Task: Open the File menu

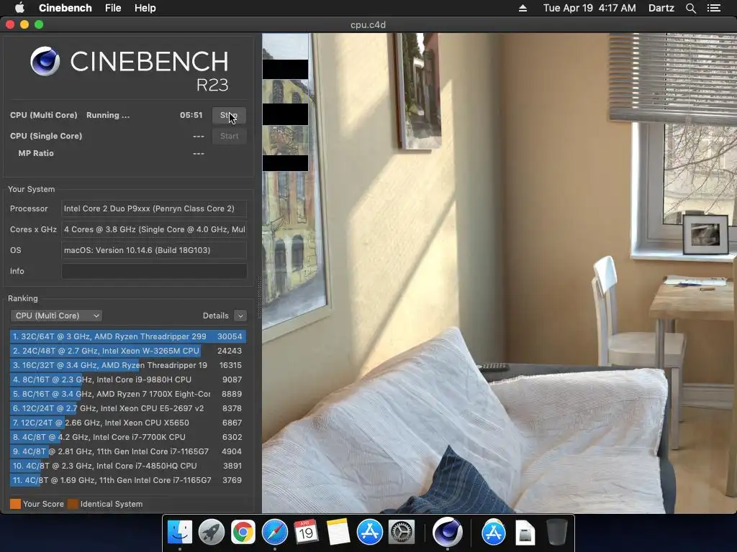Action: point(113,8)
